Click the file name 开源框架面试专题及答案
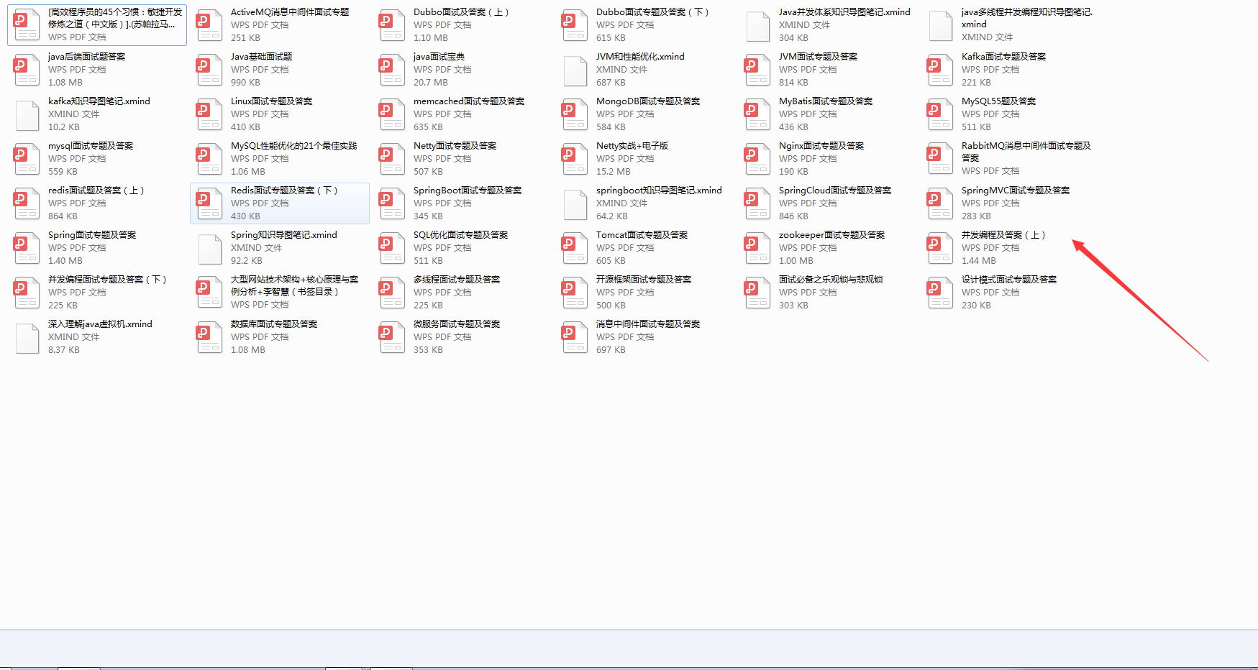This screenshot has width=1258, height=670. tap(644, 280)
